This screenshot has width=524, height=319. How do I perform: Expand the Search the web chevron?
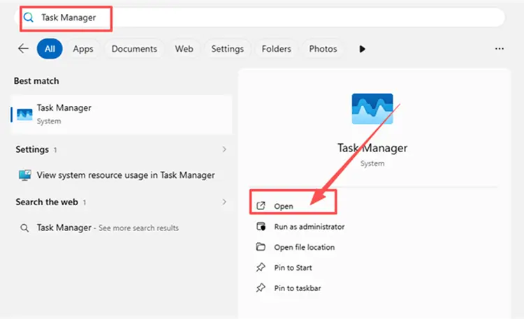tap(224, 202)
